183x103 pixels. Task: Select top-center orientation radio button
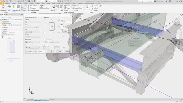click(x=52, y=20)
